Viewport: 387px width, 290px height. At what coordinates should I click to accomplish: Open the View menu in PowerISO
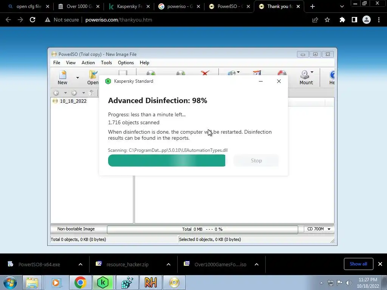point(71,63)
